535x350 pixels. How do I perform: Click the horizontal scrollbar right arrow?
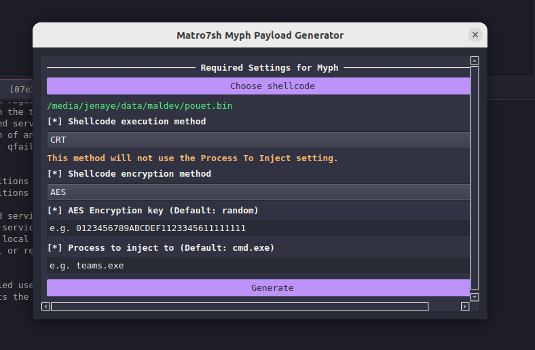point(465,307)
